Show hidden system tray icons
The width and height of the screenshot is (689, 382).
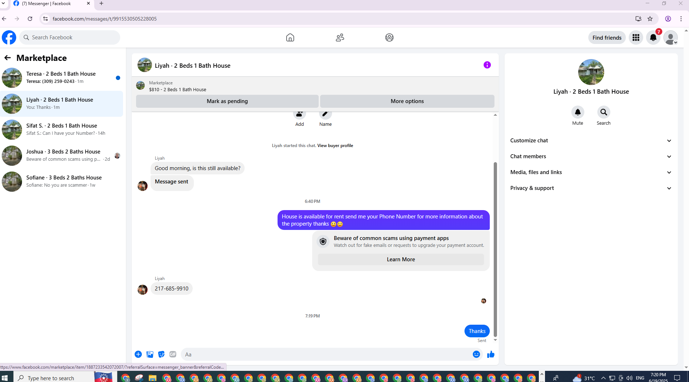coord(603,378)
